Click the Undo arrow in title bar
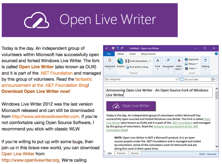The width and height of the screenshot is (222, 164). [118, 49]
